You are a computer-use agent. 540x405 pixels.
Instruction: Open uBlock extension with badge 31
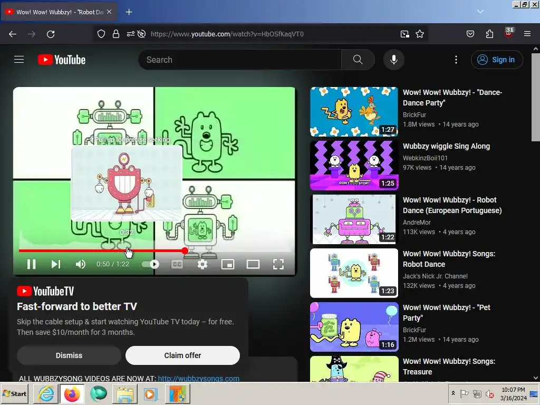509,33
